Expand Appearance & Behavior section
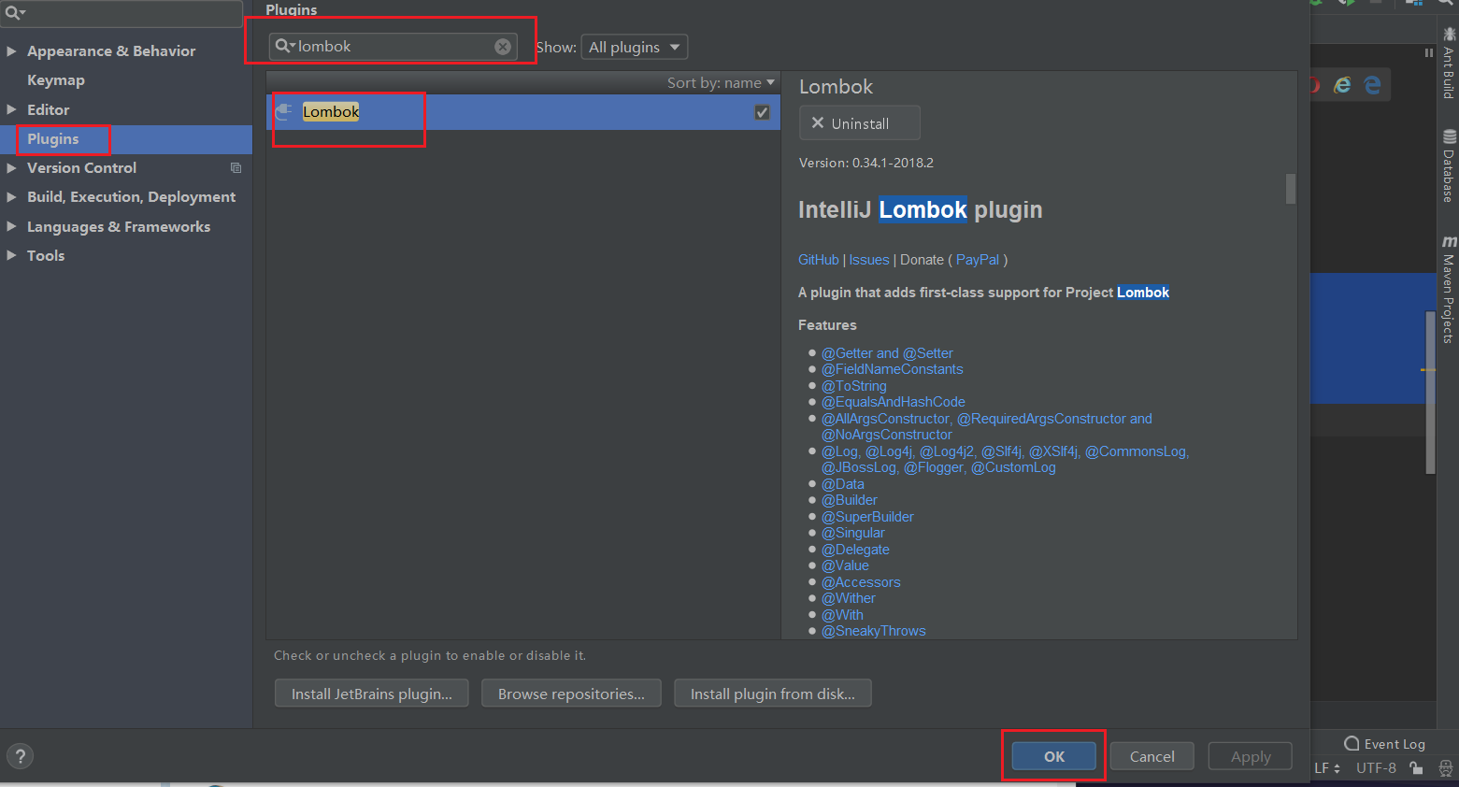 coord(11,51)
